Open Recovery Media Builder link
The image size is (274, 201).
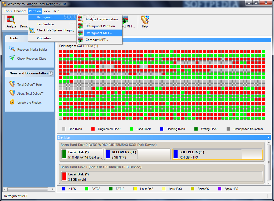click(x=32, y=50)
